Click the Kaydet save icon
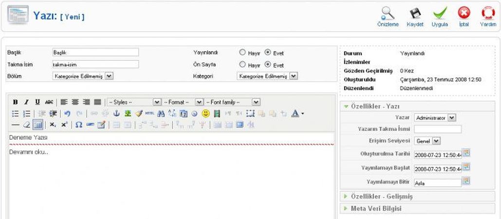Screen dimensions: 501x219 point(415,13)
